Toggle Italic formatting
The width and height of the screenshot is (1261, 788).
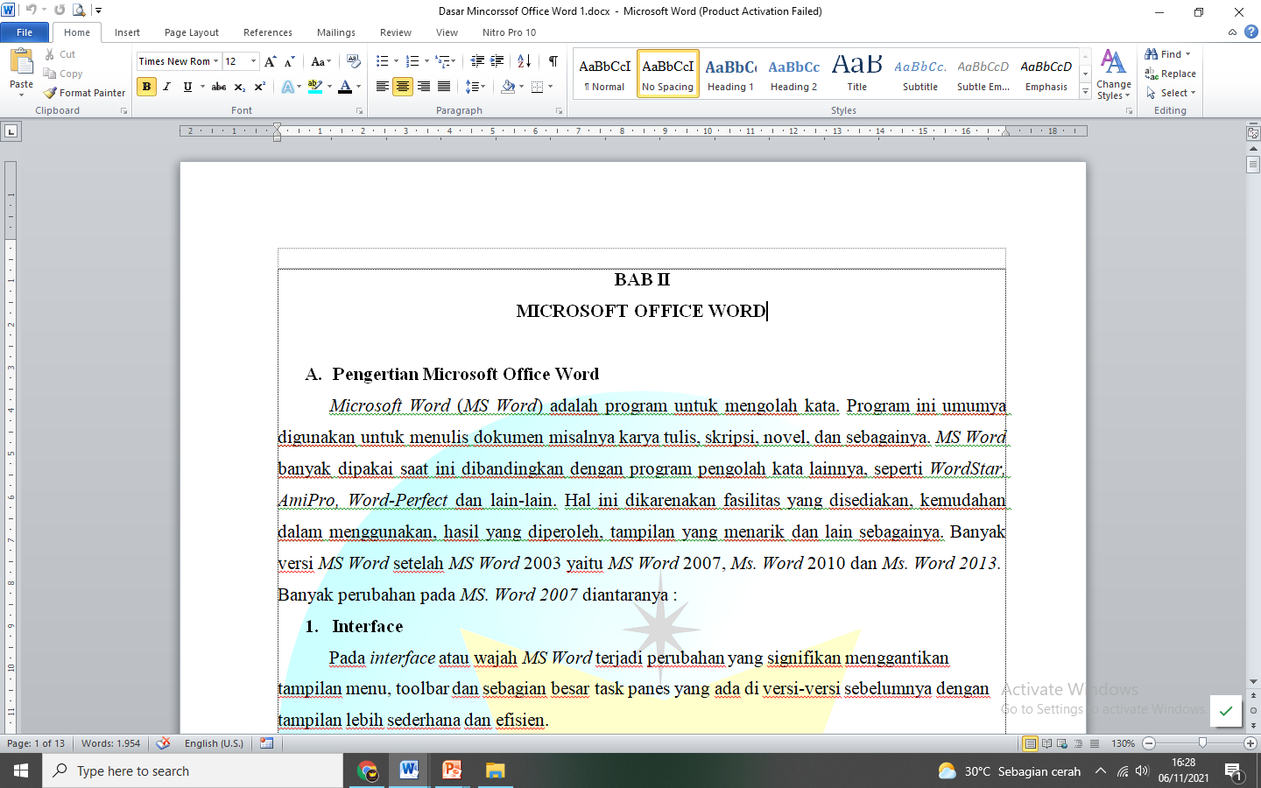click(x=166, y=87)
